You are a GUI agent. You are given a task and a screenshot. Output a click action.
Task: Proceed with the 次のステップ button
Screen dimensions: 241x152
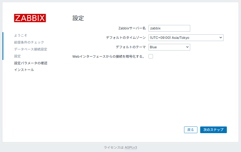point(213,130)
